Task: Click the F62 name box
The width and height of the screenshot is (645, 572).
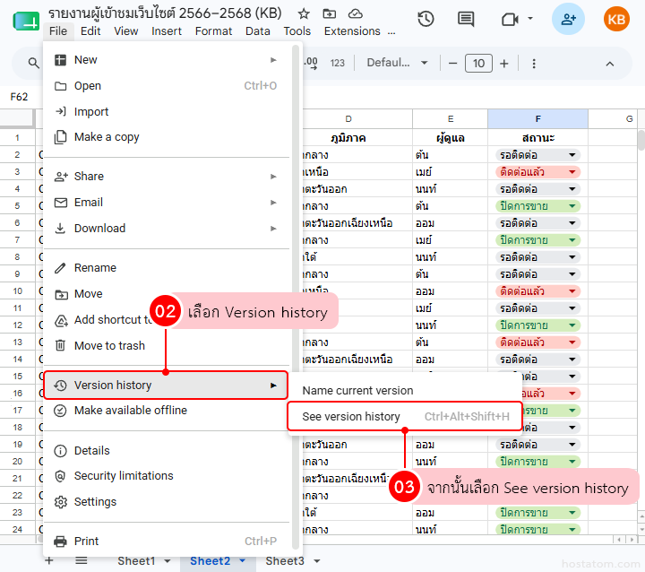Action: click(x=19, y=97)
